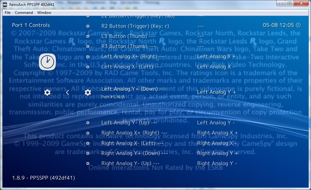Screen dimensions: 311x190
Task: Click the gear icon for Left Analog Y- (Up)
Action: [88, 123]
